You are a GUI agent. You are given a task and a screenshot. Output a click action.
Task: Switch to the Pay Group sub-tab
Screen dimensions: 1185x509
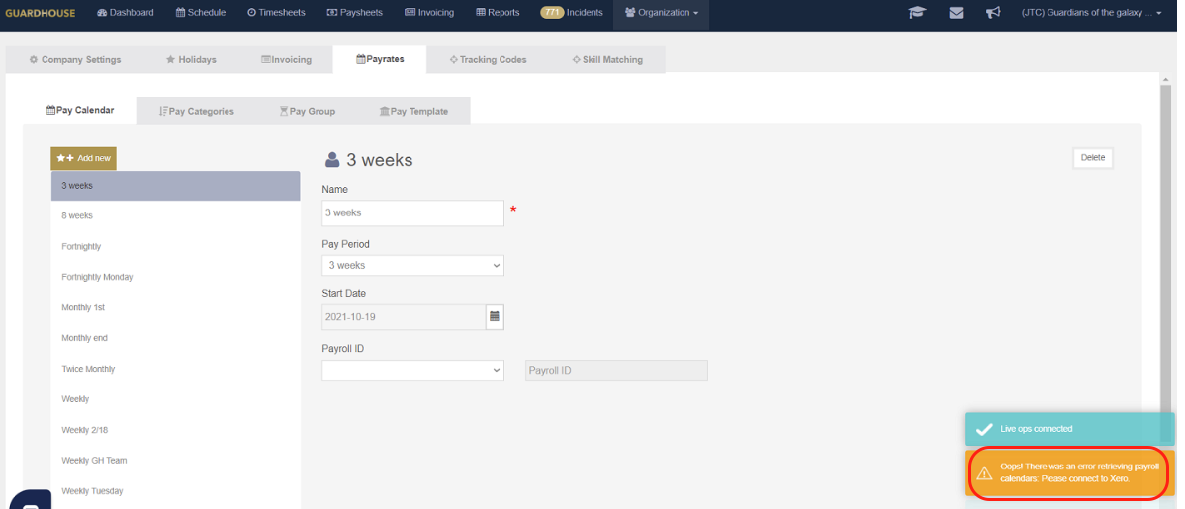(x=307, y=111)
